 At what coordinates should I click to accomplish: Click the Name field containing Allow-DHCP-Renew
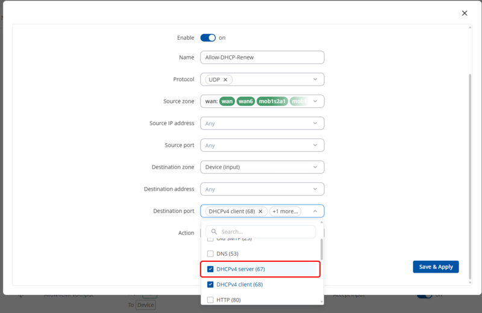(x=262, y=57)
